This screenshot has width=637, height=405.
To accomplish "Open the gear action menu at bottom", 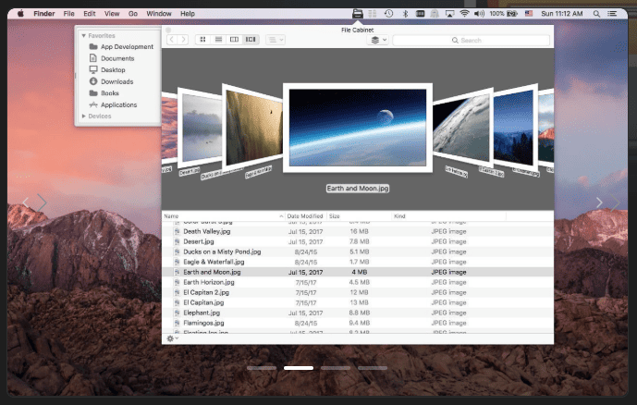I will tap(172, 338).
